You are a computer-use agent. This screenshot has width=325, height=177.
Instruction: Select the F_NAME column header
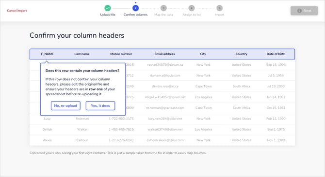47,54
